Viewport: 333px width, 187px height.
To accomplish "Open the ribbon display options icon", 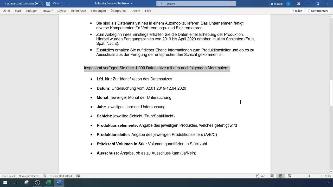I will 298,4.
